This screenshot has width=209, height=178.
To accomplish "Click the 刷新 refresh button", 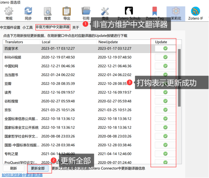I will tap(13, 169).
